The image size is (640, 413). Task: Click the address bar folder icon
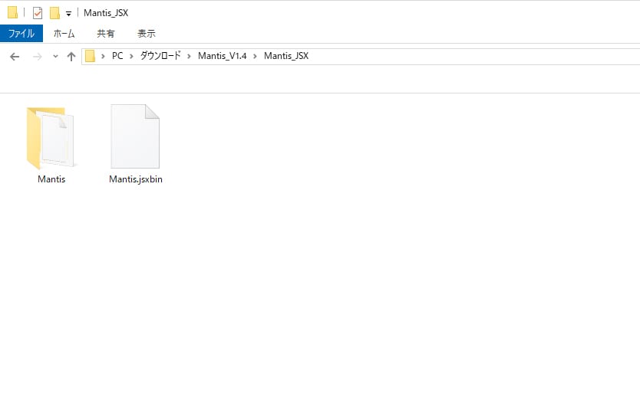point(91,56)
